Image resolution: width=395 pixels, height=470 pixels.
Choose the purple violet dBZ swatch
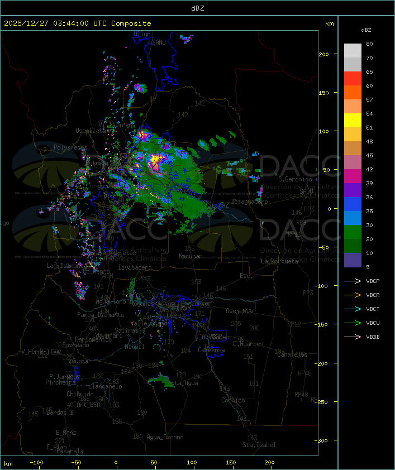(353, 190)
